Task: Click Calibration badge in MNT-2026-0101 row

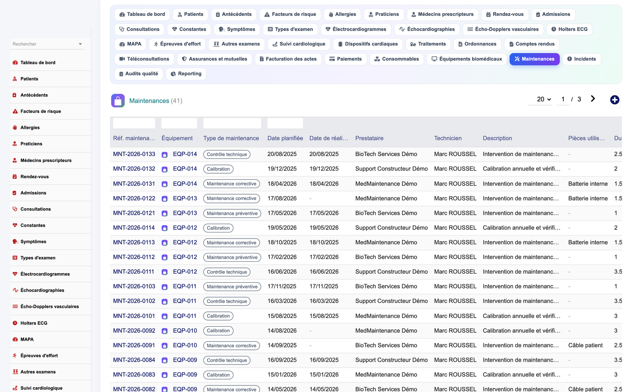Action: [218, 316]
